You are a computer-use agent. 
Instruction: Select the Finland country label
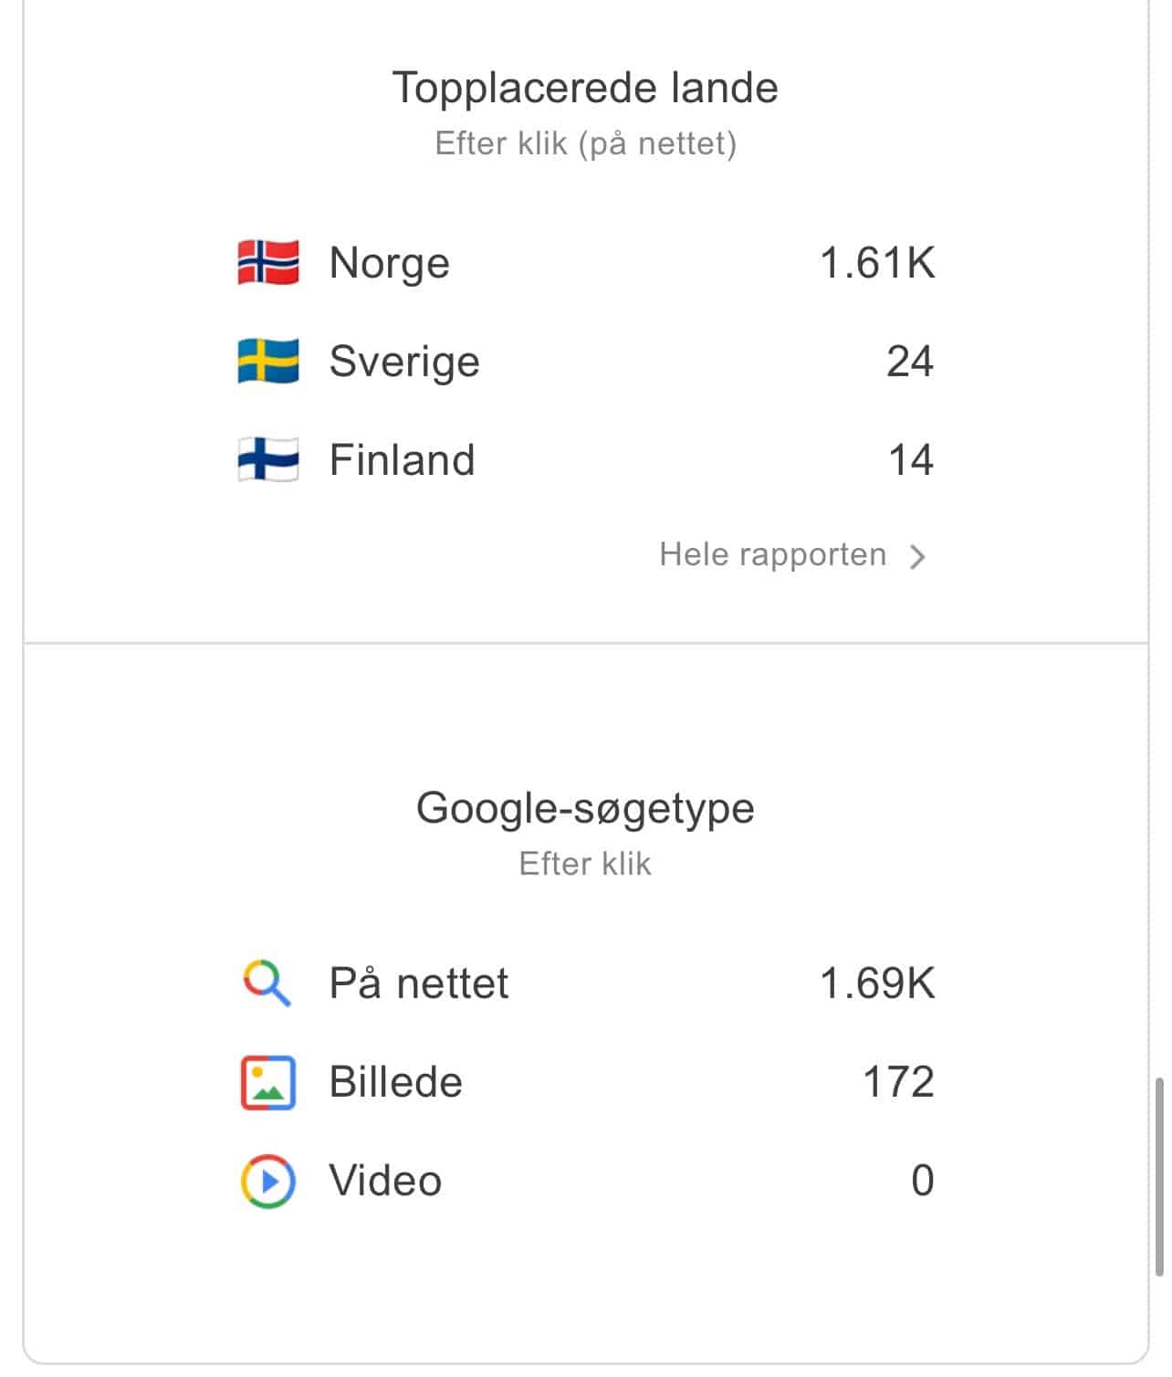[x=402, y=459]
